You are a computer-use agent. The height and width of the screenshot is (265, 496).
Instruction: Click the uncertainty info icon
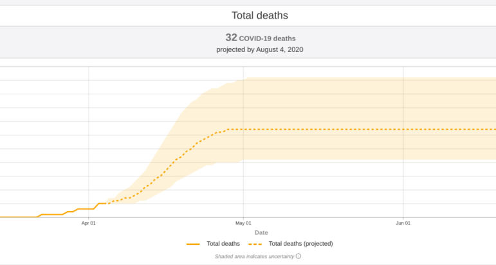point(299,256)
